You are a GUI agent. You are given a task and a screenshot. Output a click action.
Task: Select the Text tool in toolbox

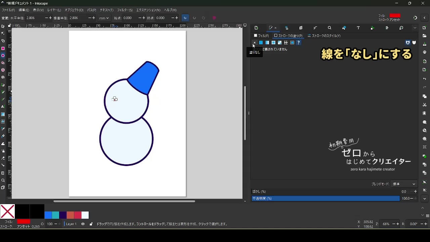click(x=3, y=107)
